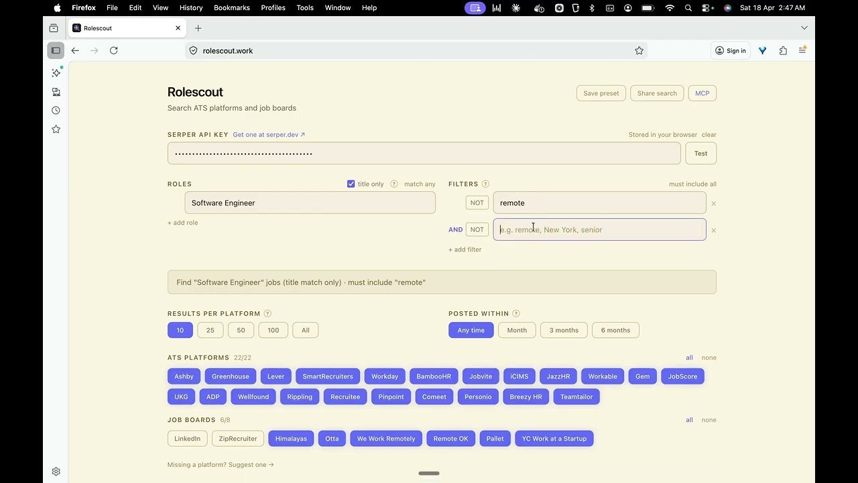This screenshot has width=858, height=483.
Task: Open History clock icon in sidebar
Action: [56, 110]
